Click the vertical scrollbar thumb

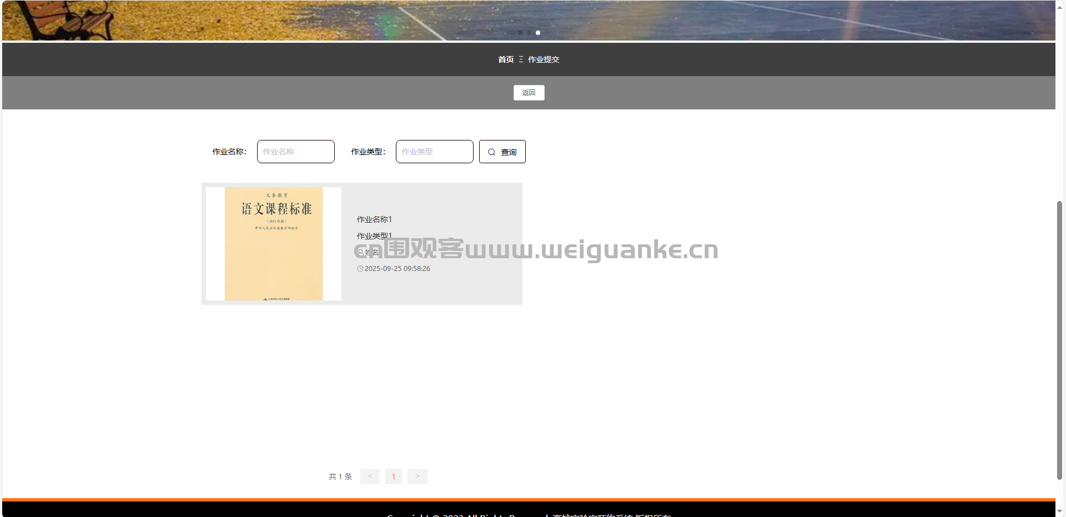(1060, 340)
